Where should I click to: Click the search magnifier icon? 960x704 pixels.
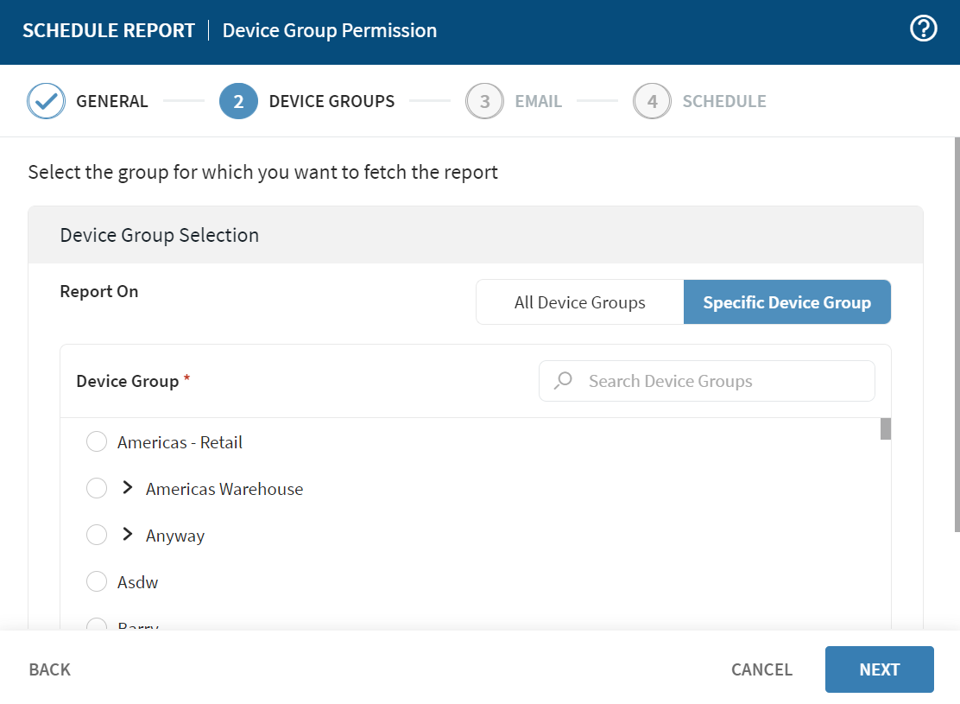564,381
